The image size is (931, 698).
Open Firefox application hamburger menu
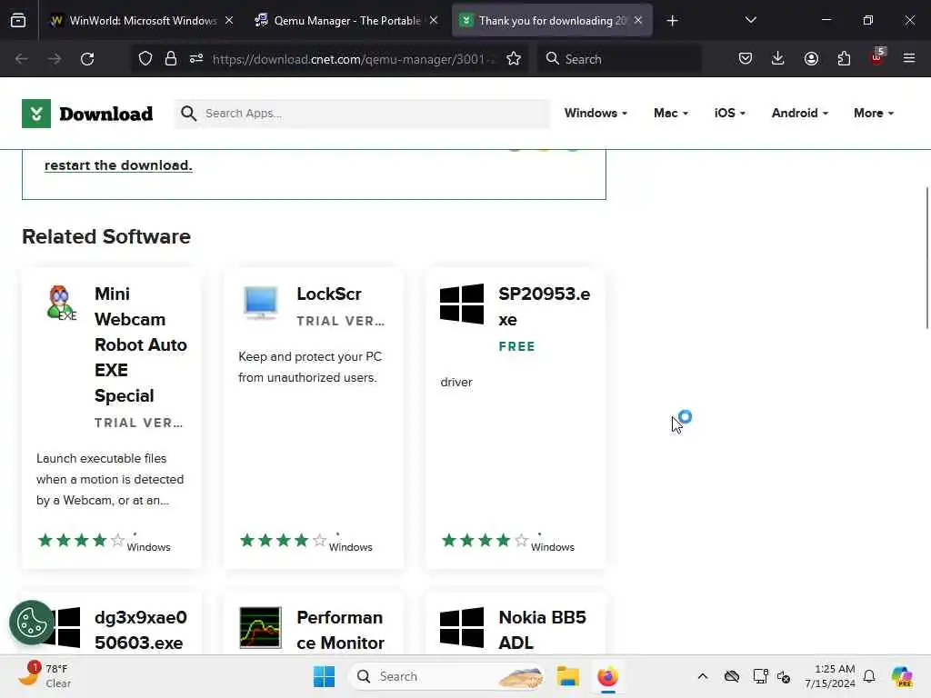point(909,59)
